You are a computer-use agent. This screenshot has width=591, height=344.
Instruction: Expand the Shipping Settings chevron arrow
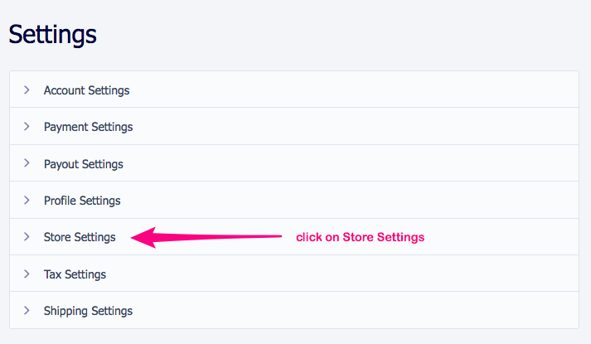pyautogui.click(x=27, y=310)
